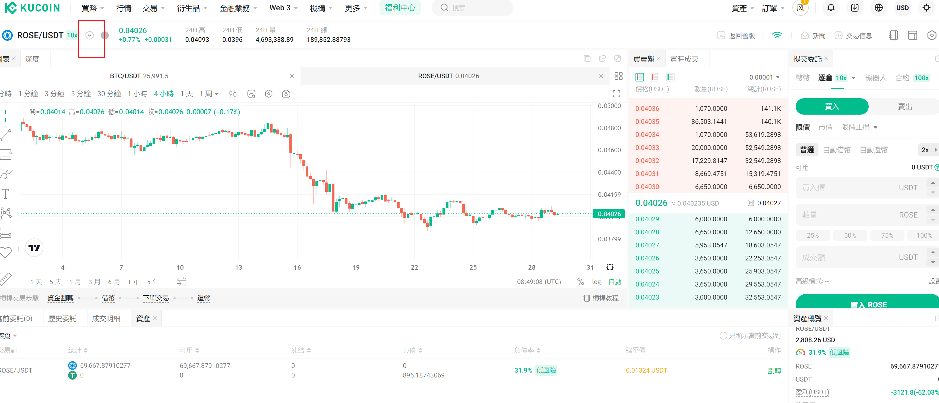
Task: Open the trading page settings icon
Action: point(931,35)
